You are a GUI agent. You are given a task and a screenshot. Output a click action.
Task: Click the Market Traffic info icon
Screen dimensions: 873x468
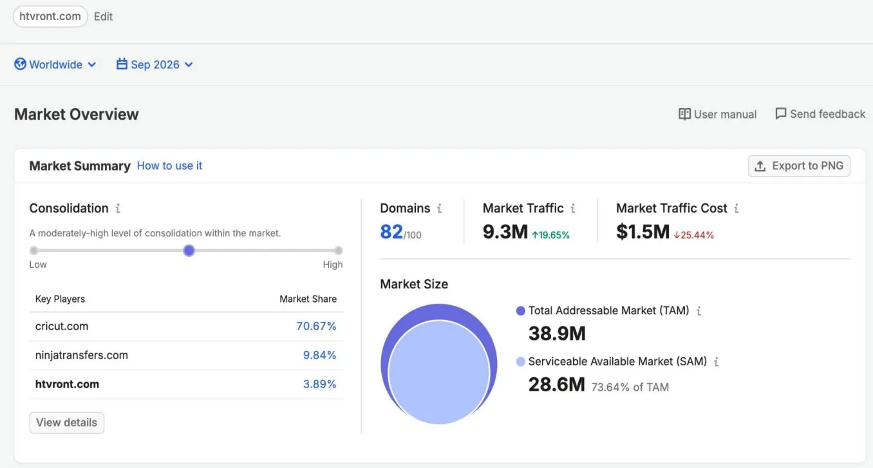tap(572, 209)
